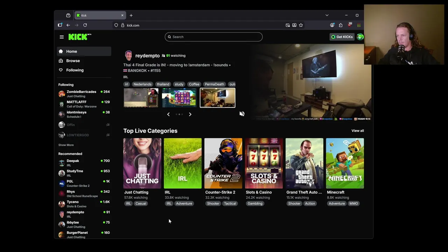Click the Action tag under Grand Theft Auto
The height and width of the screenshot is (252, 448).
tap(310, 204)
